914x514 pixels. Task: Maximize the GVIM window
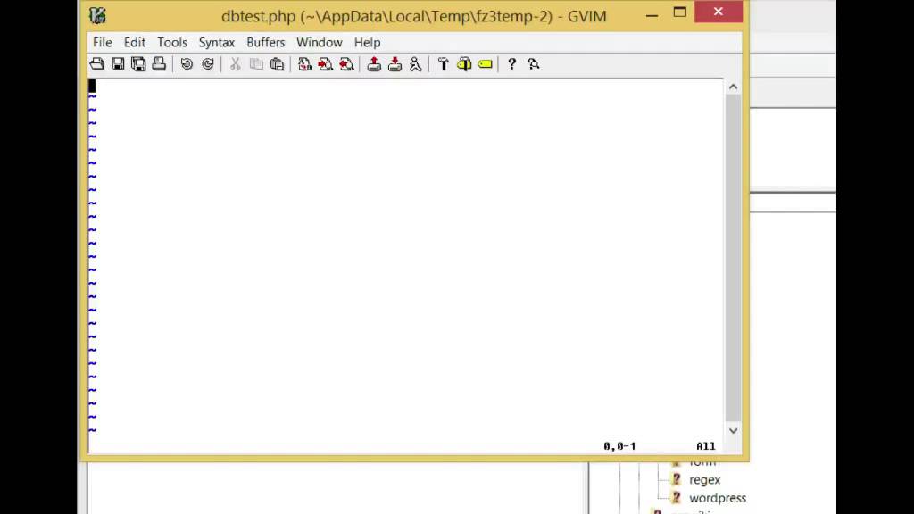pos(679,12)
